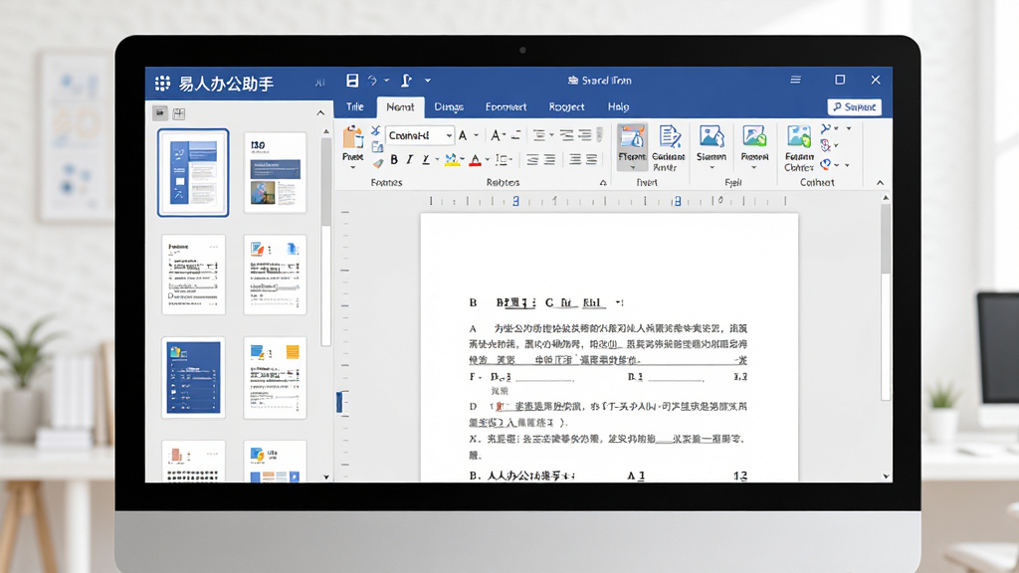Open the page thumbnail headed 130

[x=275, y=173]
